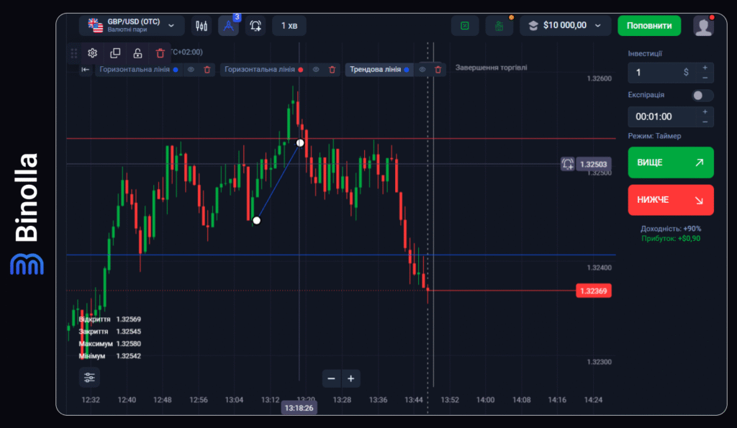Delete the Трендова лінія drawing
This screenshot has width=737, height=428.
[x=439, y=70]
